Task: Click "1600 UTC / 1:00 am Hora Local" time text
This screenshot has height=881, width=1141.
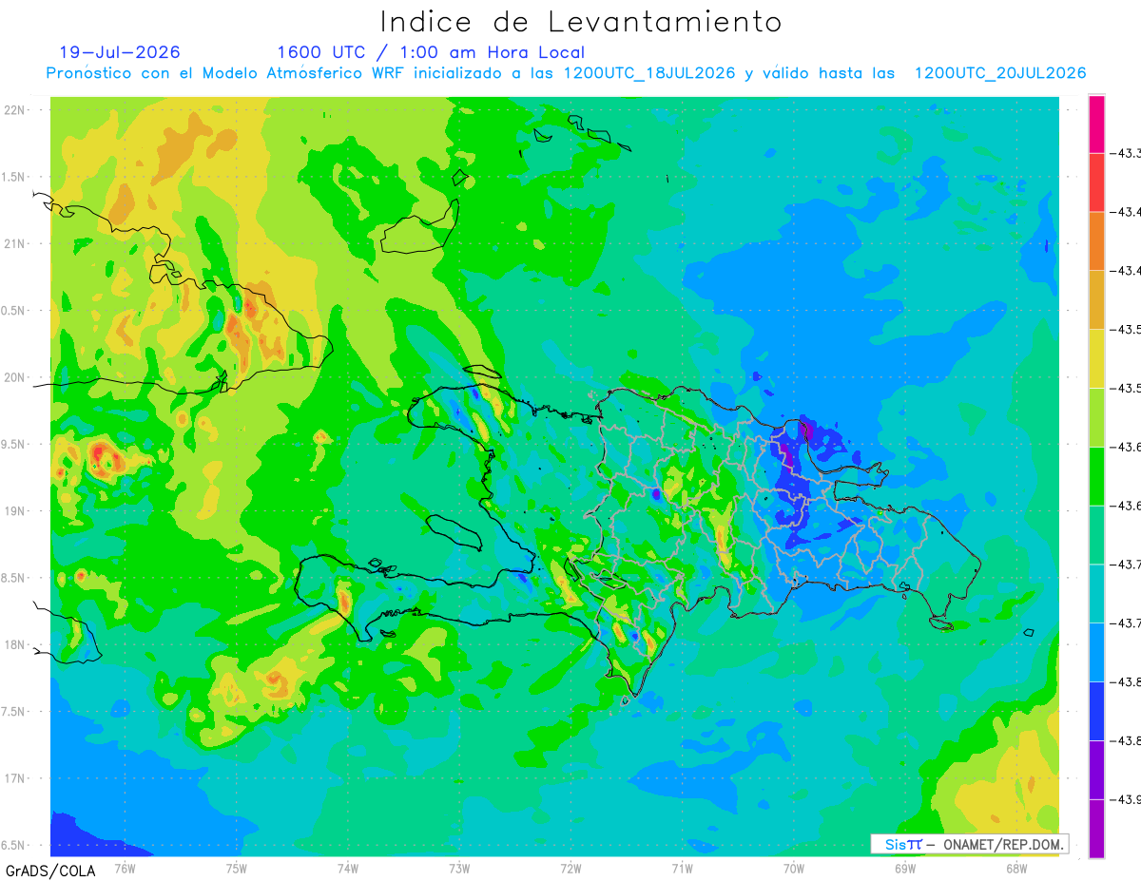Action: point(431,52)
